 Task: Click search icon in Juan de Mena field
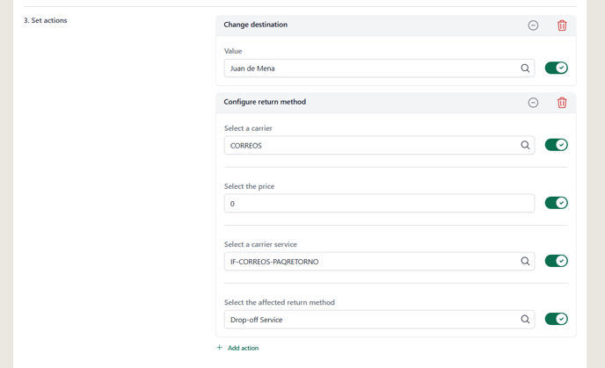pyautogui.click(x=525, y=69)
